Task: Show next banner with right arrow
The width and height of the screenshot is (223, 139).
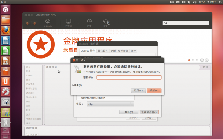Action: 206,60
